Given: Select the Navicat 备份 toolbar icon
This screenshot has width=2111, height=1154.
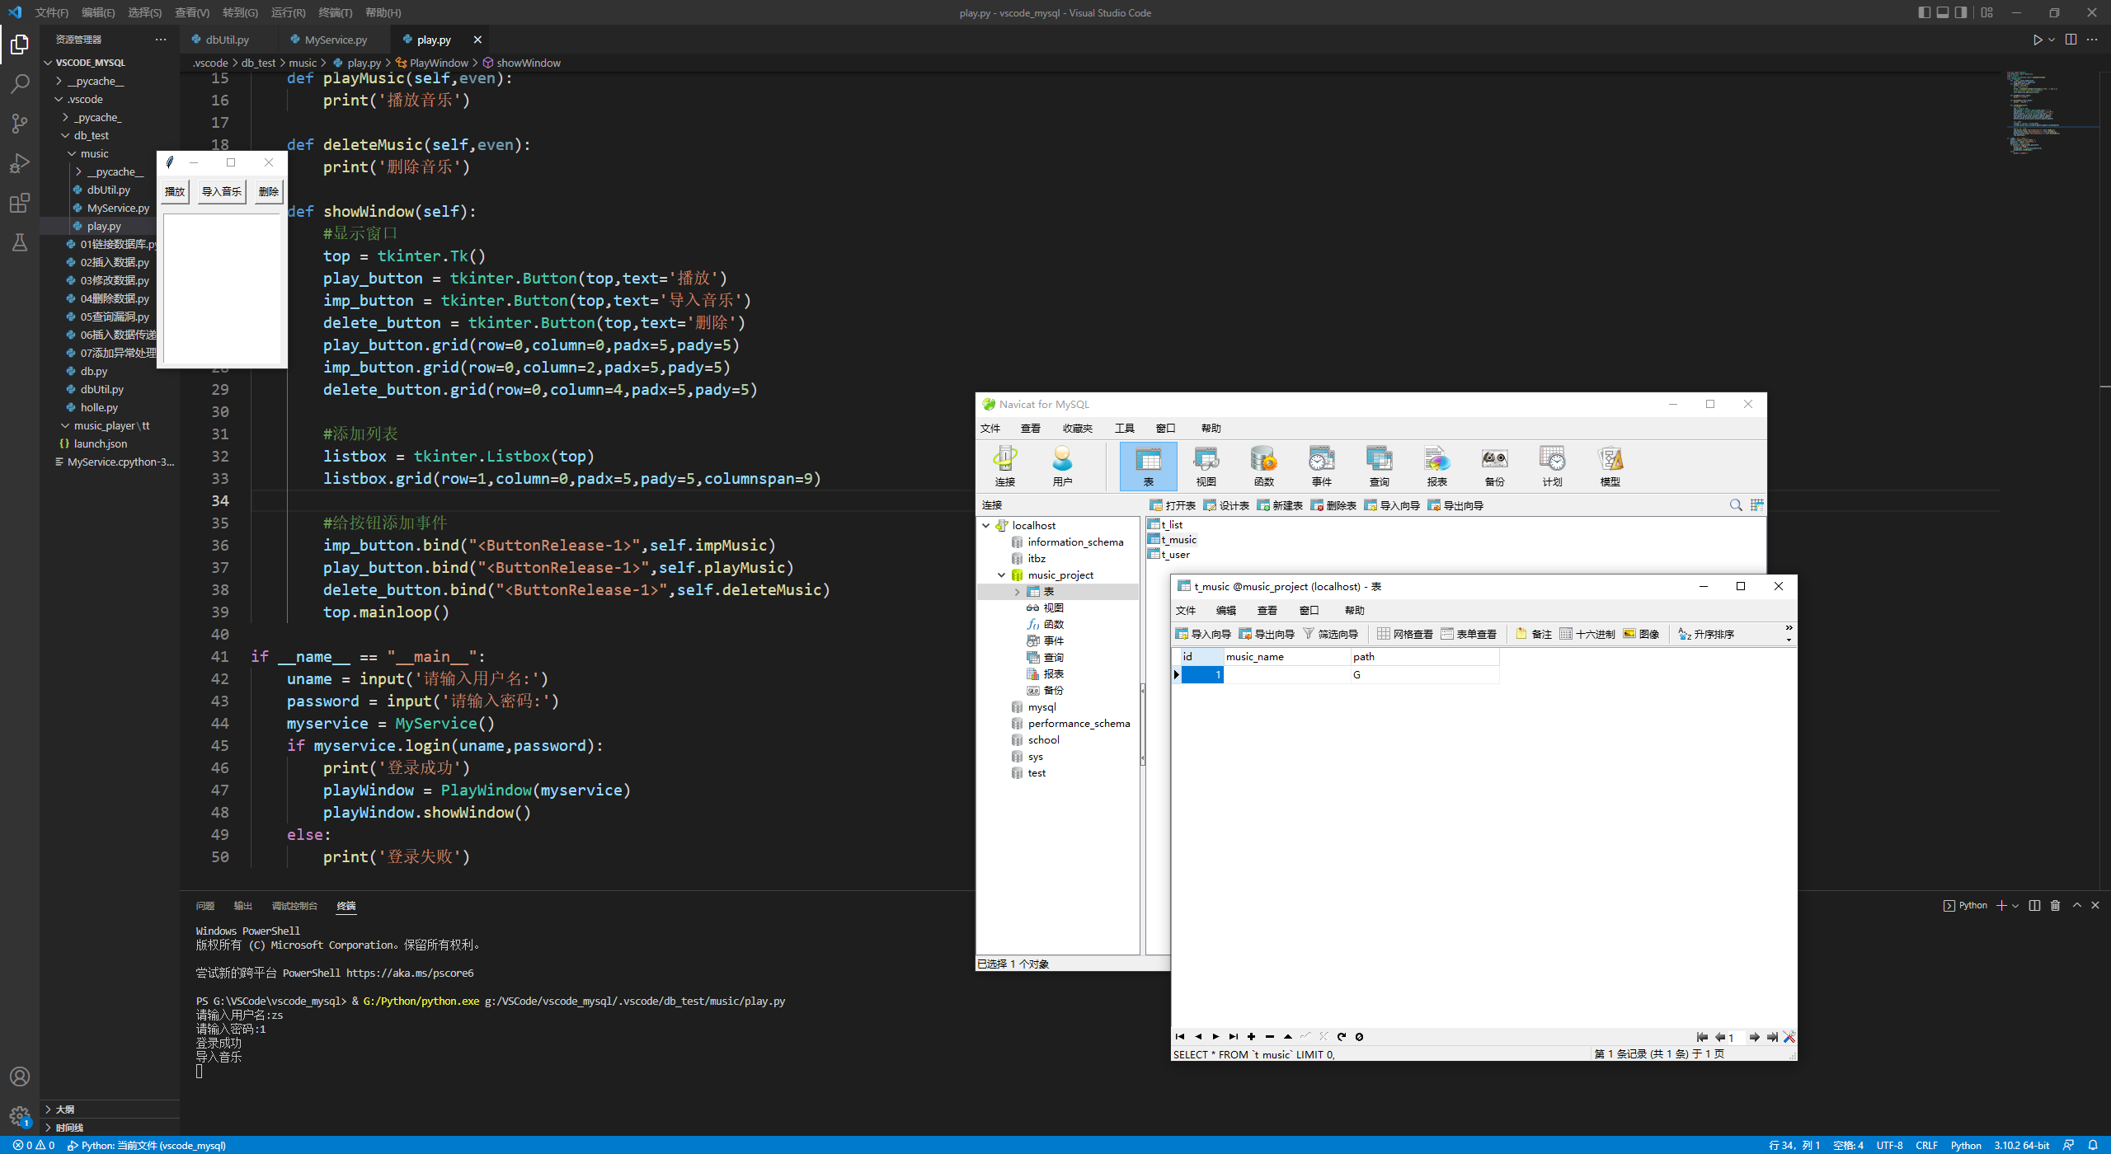Looking at the screenshot, I should pyautogui.click(x=1494, y=467).
